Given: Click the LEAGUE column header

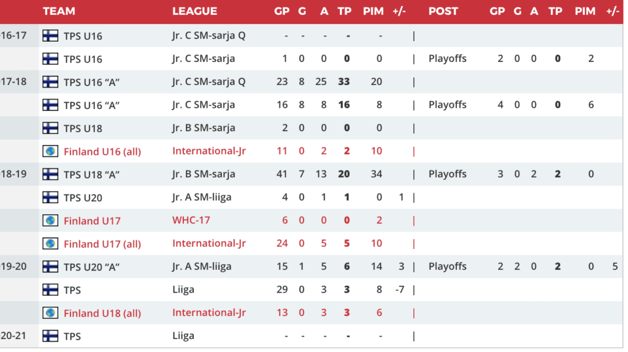Looking at the screenshot, I should [194, 11].
